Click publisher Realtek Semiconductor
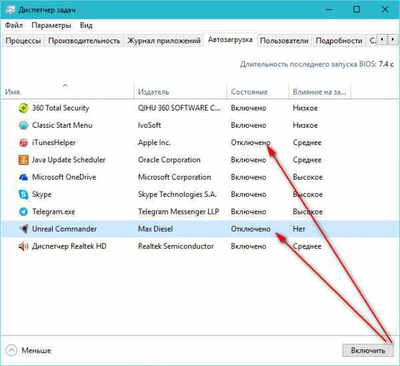This screenshot has height=366, width=400. pyautogui.click(x=176, y=246)
